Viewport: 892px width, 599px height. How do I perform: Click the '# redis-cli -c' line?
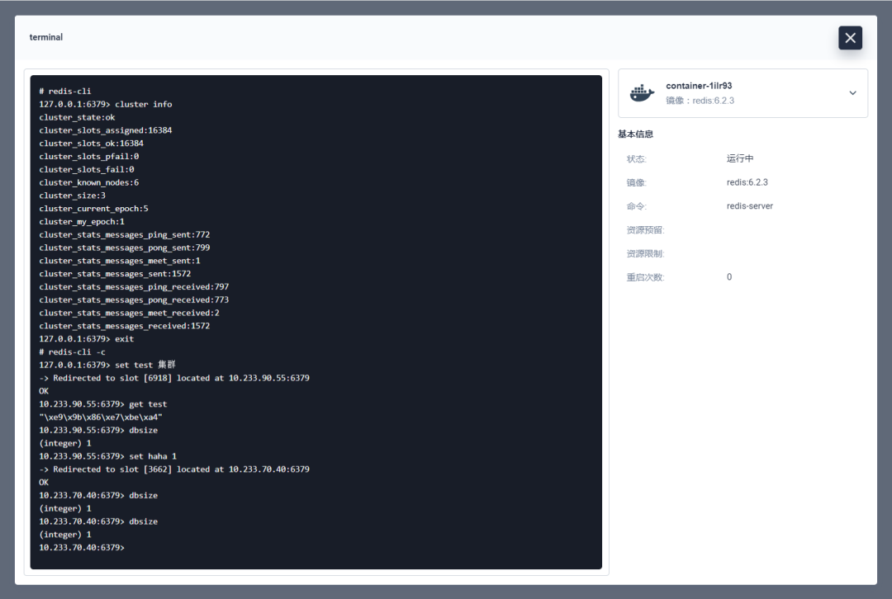click(x=72, y=351)
